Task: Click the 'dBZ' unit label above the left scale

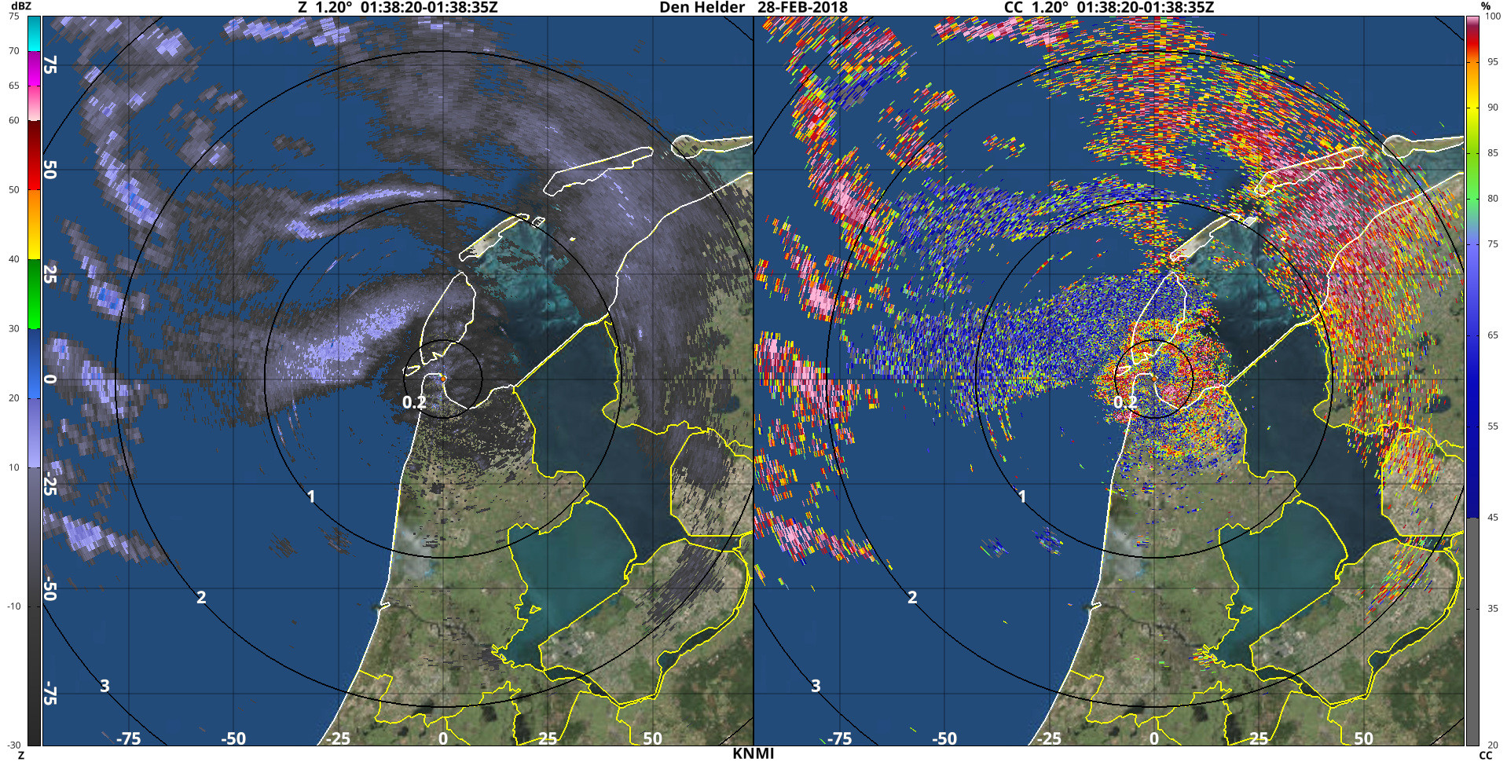Action: 21,6
